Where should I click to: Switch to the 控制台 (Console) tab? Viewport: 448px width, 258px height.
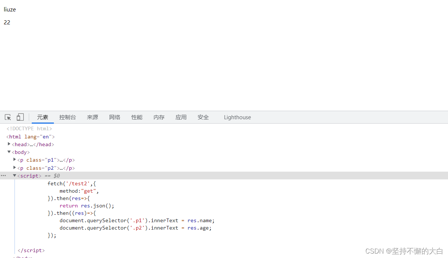click(x=68, y=117)
